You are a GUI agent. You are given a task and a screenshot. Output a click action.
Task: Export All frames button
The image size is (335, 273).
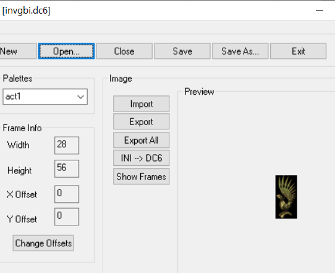tap(141, 140)
